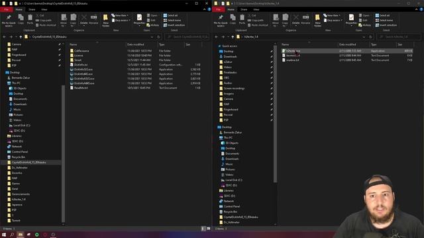The width and height of the screenshot is (424, 238).
Task: Open Easy access dropdown in right window
Action: coord(333,20)
